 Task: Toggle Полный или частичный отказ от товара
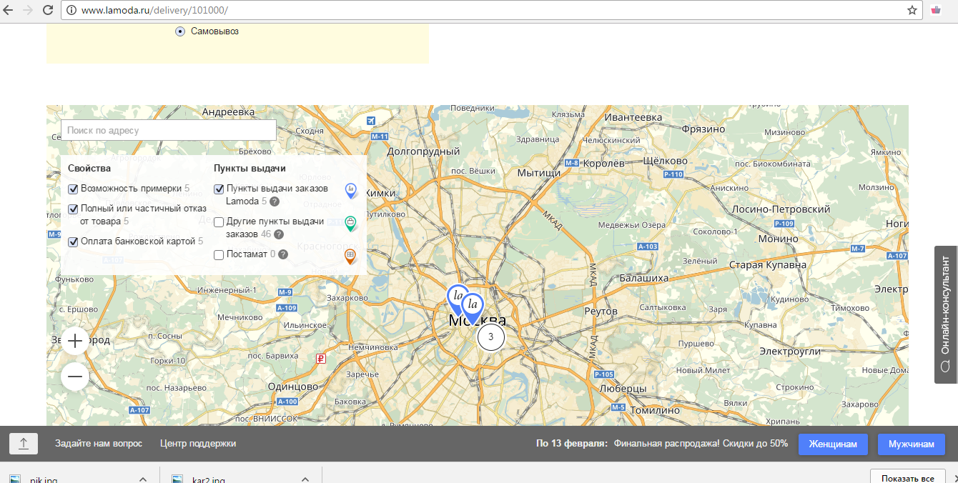tap(73, 209)
